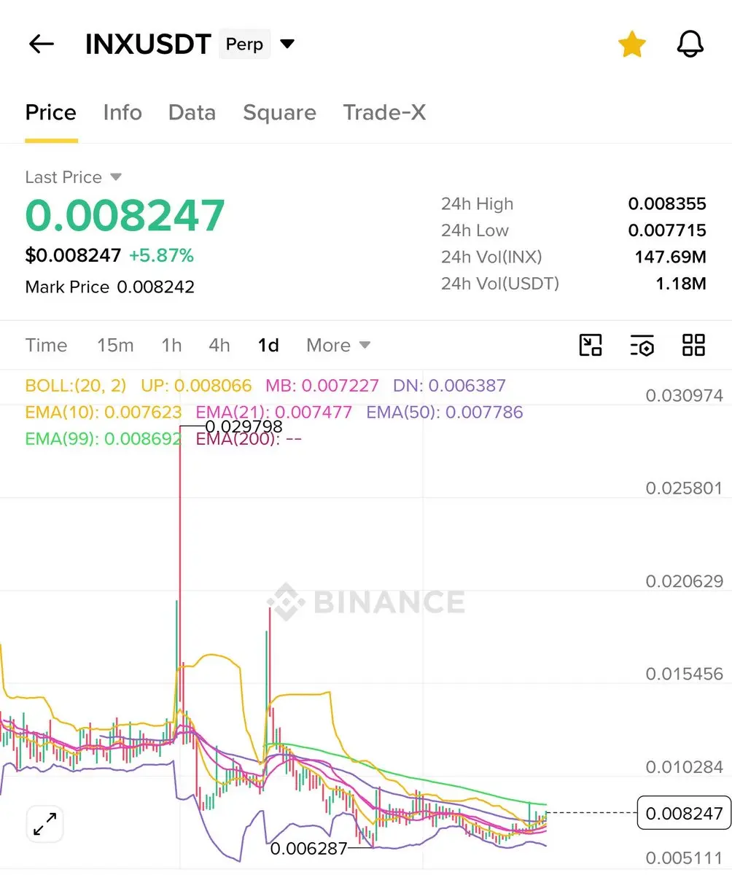Viewport: 732px width, 875px height.
Task: Click the 0.030974 price axis label
Action: tap(685, 396)
